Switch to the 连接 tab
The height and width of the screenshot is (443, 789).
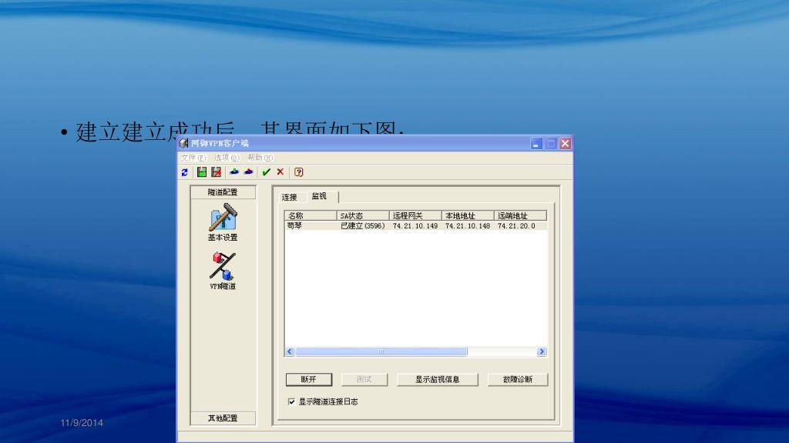click(x=290, y=197)
